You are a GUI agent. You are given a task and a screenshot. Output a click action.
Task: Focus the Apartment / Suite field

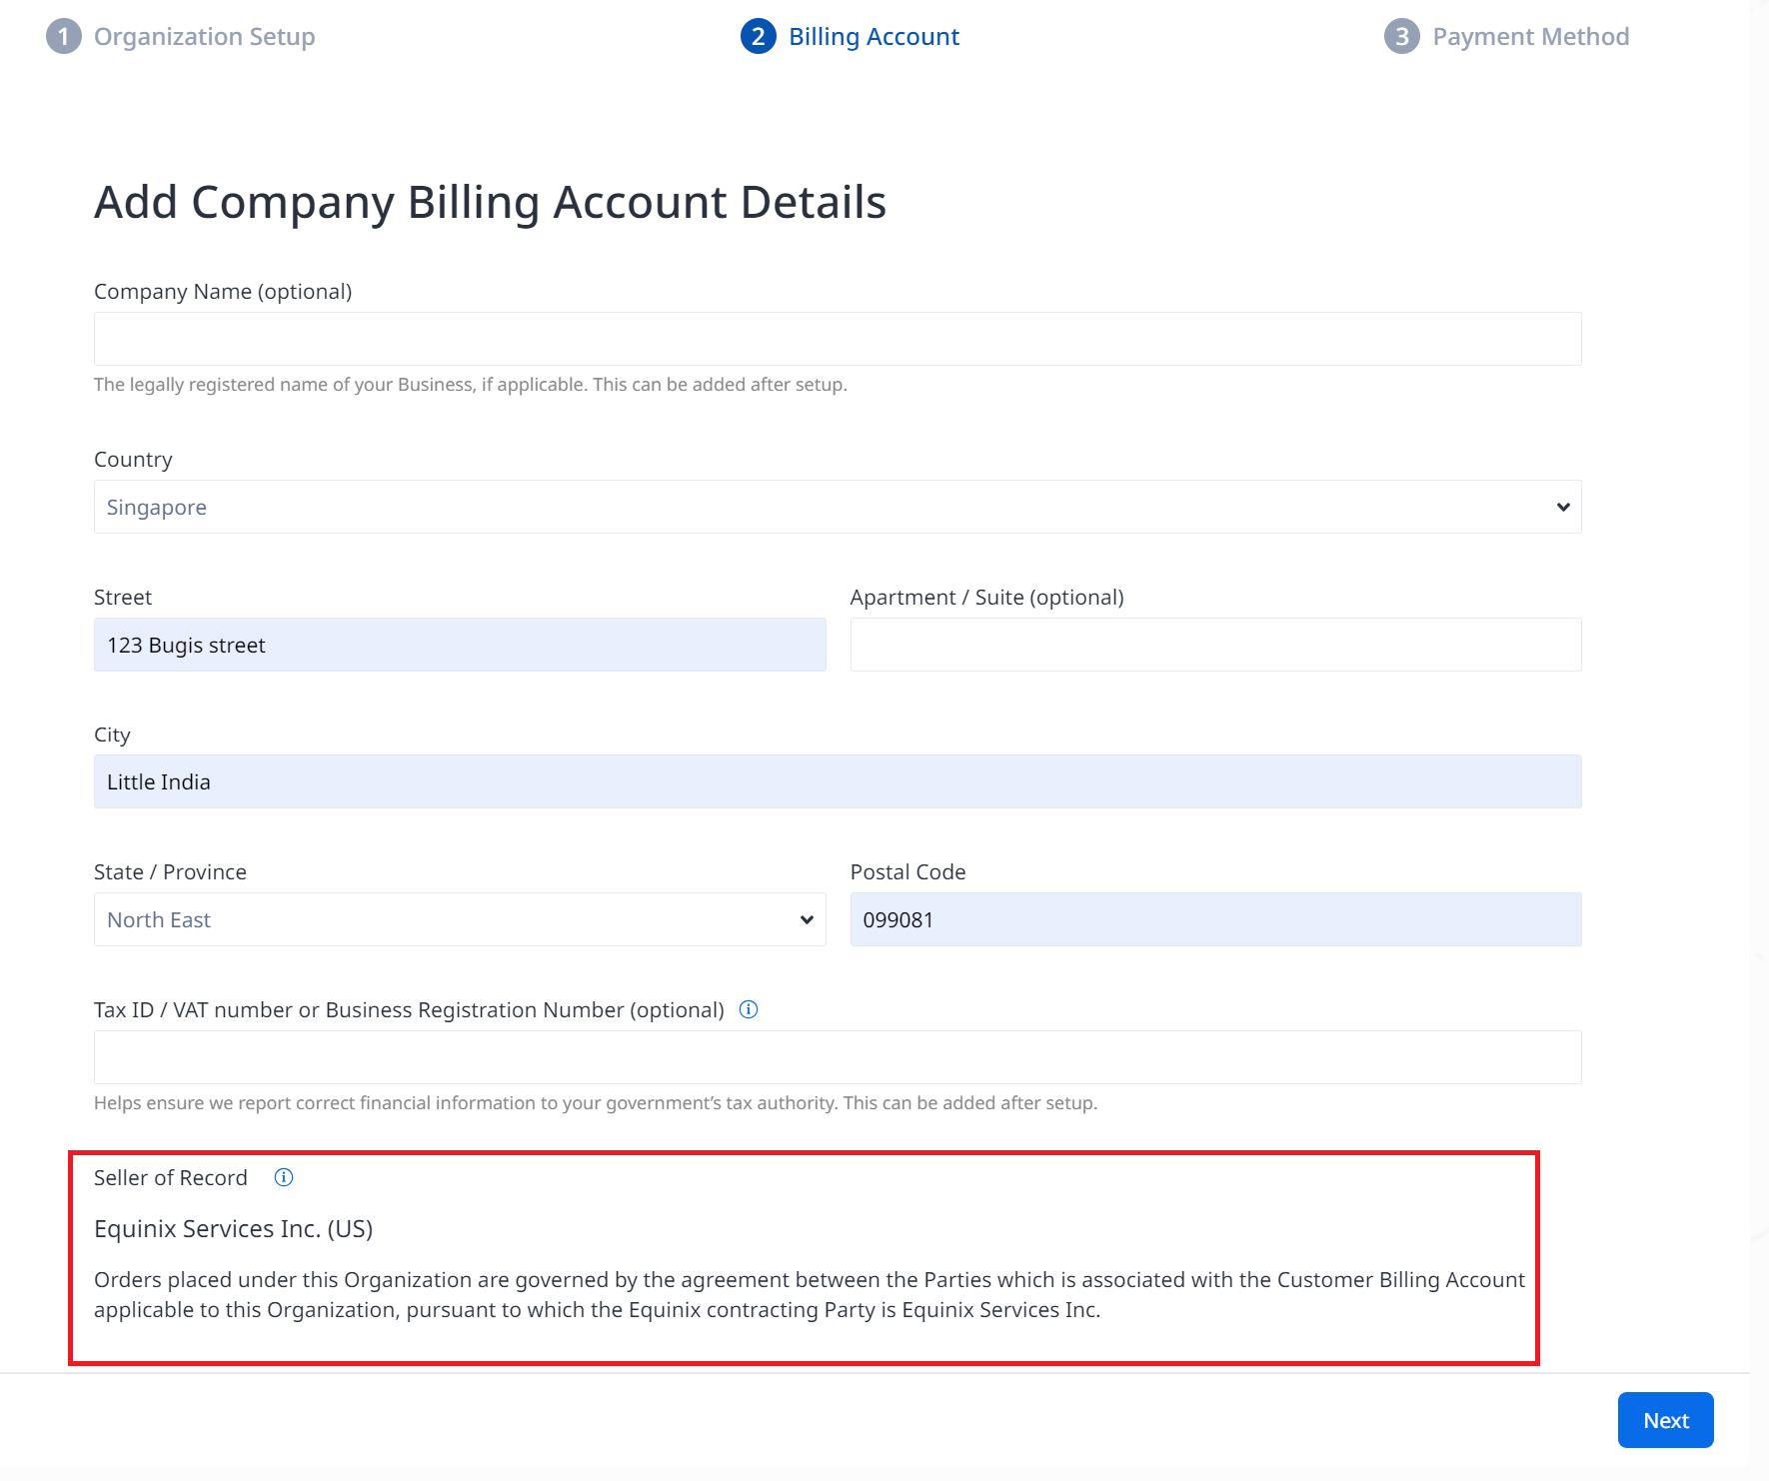point(1215,645)
